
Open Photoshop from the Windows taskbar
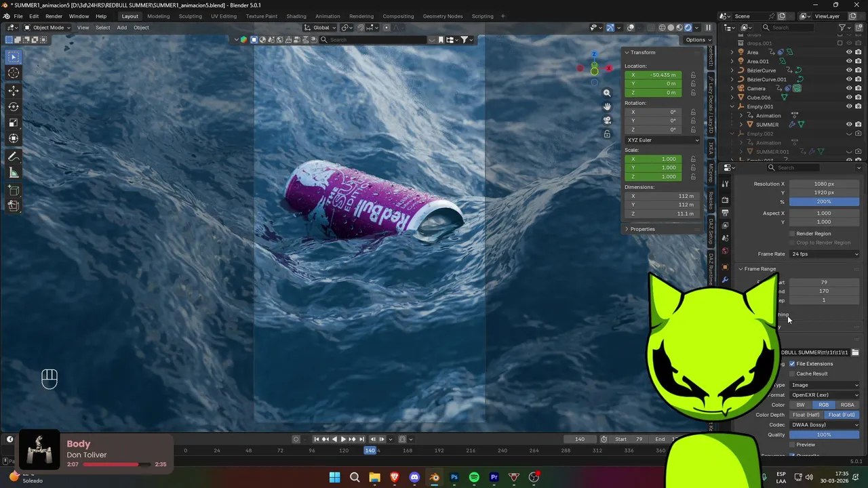pyautogui.click(x=454, y=477)
